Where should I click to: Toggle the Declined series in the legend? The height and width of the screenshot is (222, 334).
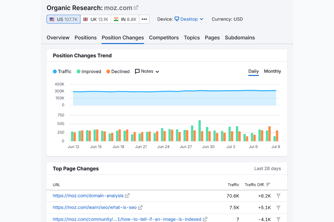(x=118, y=71)
